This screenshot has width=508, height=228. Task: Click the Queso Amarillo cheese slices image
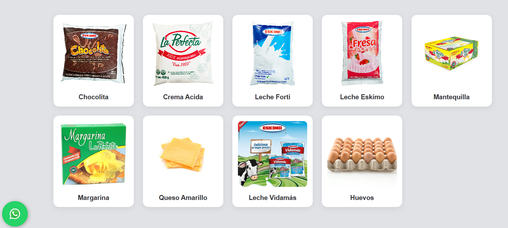pyautogui.click(x=183, y=154)
